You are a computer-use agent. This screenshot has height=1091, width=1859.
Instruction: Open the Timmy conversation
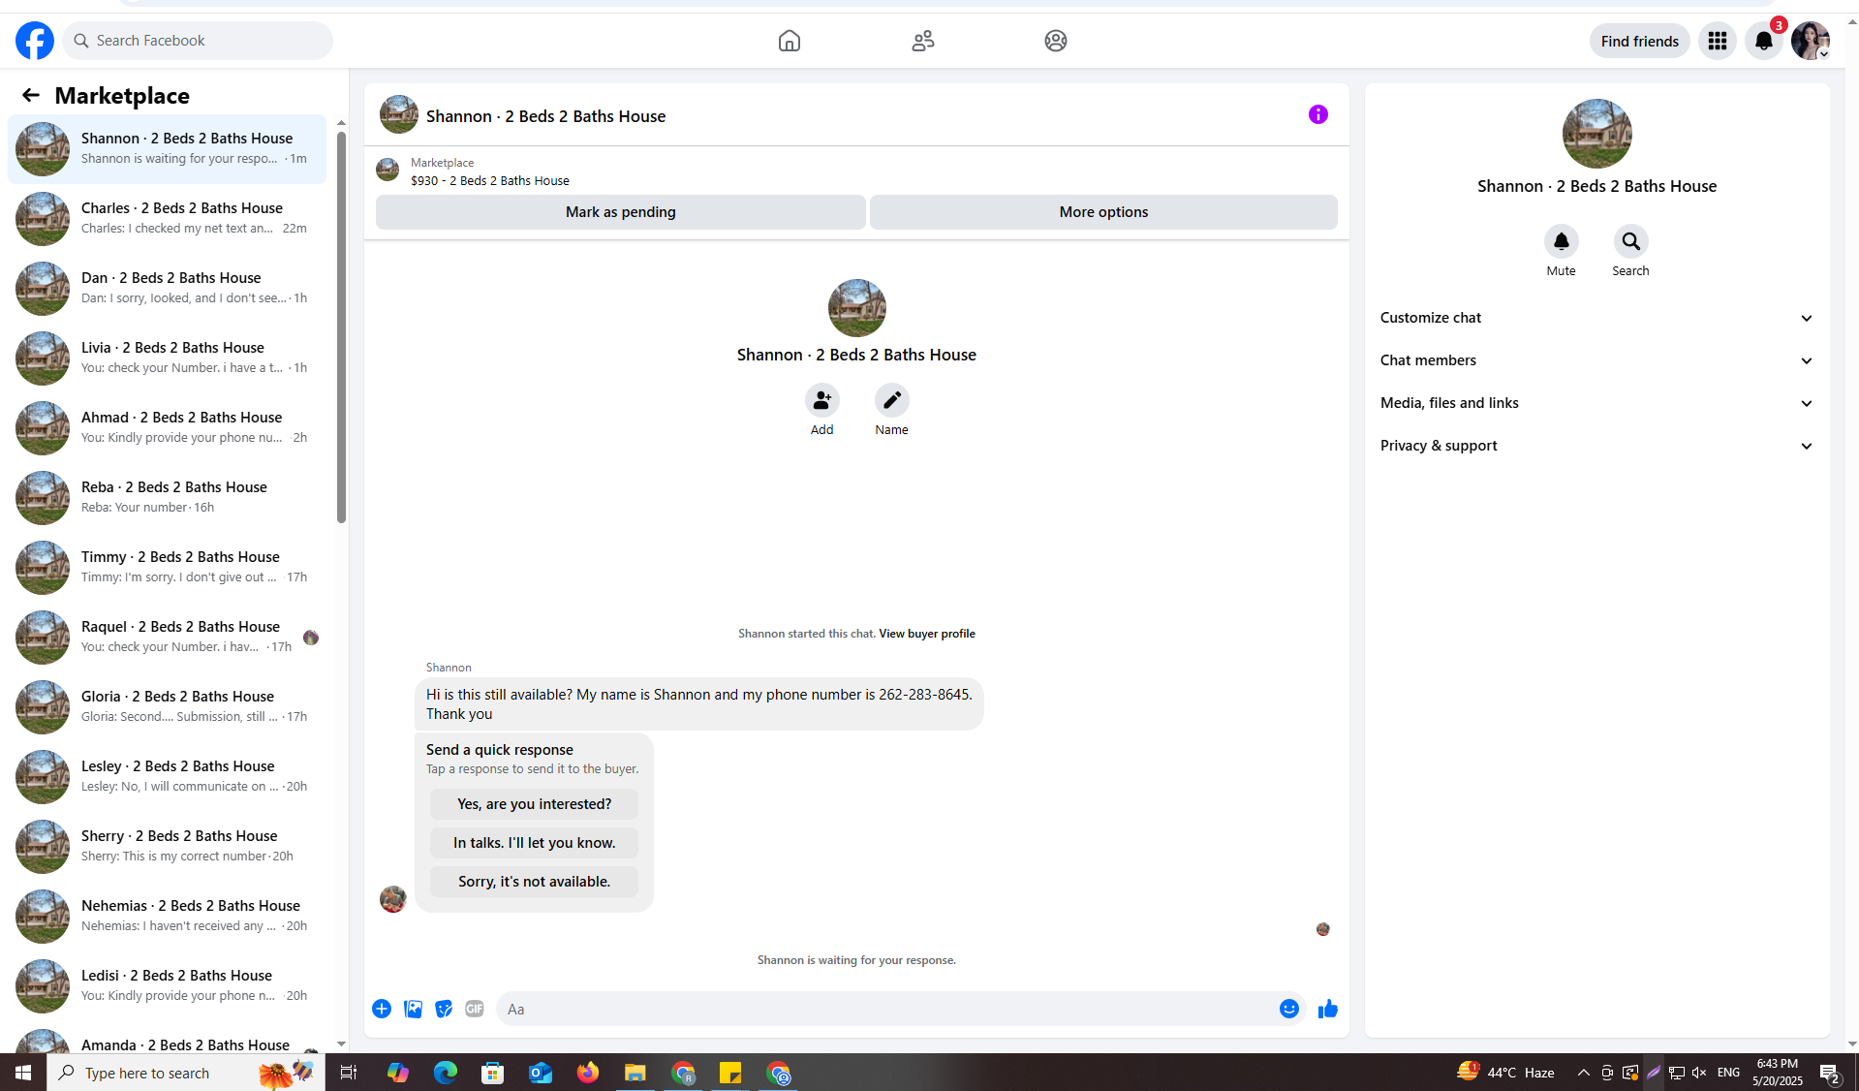(x=167, y=568)
